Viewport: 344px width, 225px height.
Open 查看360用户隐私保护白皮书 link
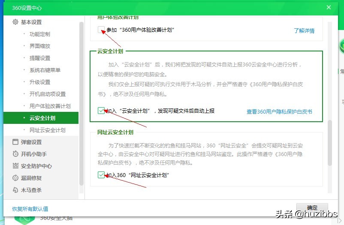(x=279, y=111)
